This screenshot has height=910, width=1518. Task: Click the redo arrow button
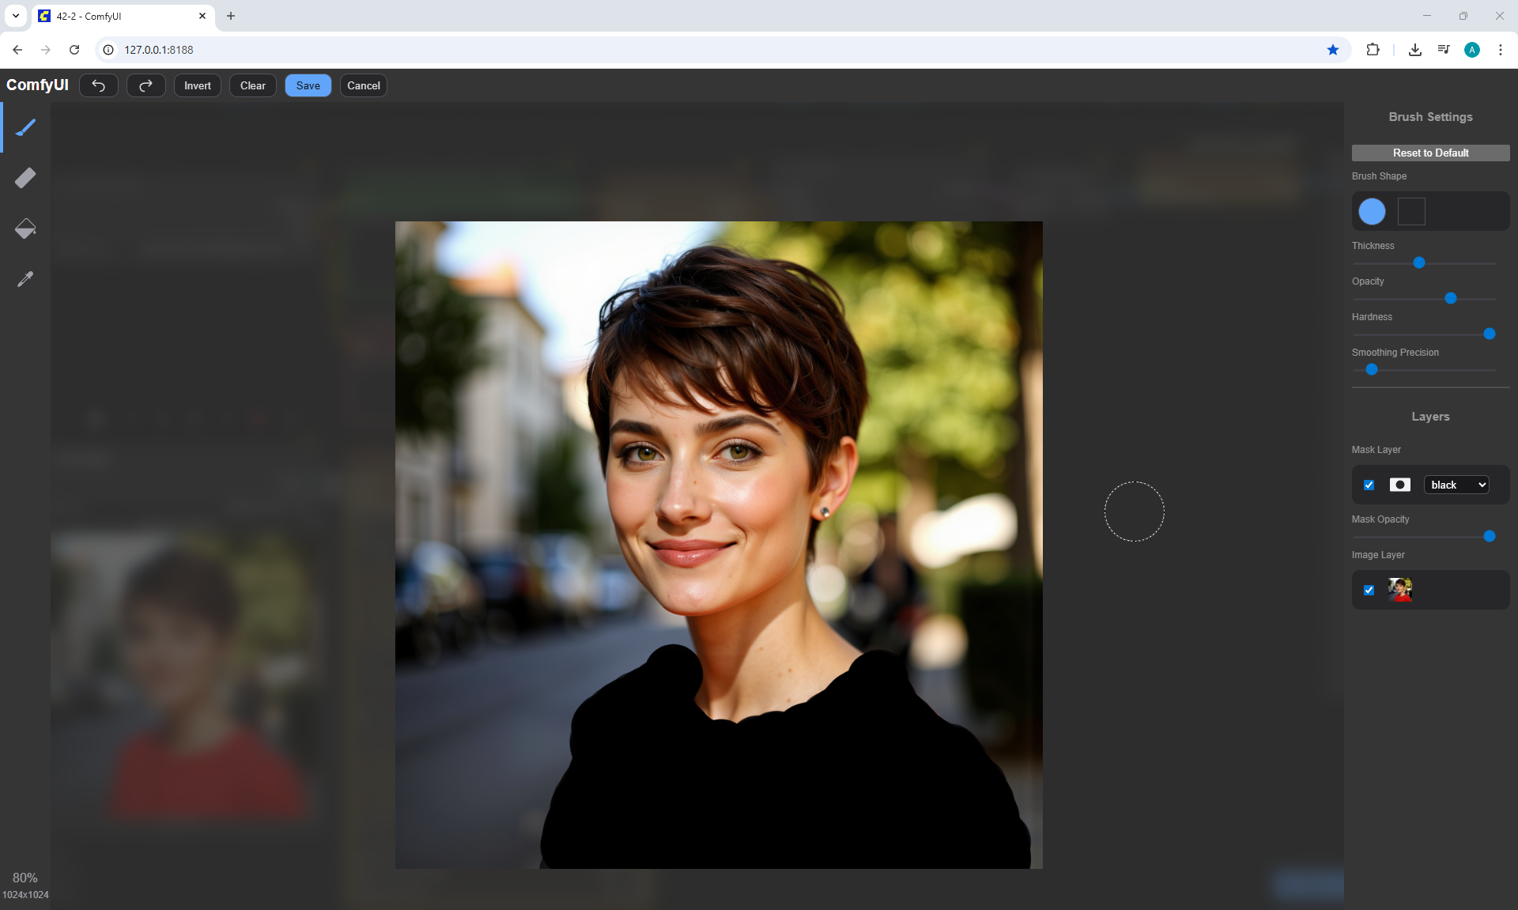[x=145, y=85]
